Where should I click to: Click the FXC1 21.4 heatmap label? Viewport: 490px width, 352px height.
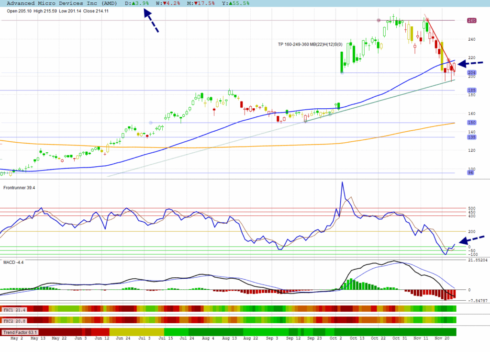pyautogui.click(x=14, y=310)
